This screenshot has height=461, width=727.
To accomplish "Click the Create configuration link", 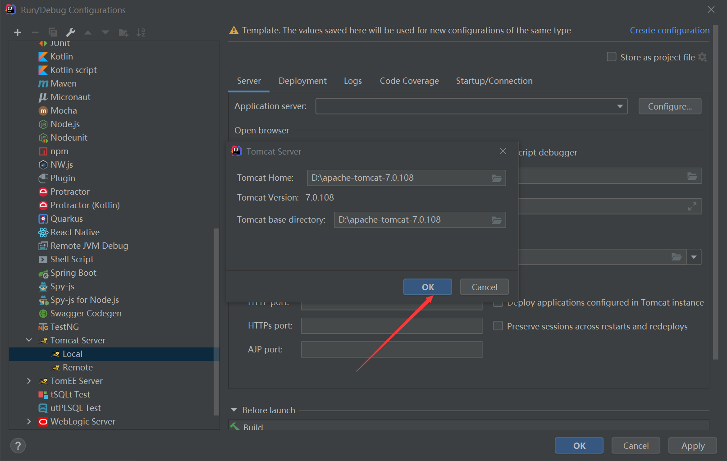I will [x=669, y=30].
